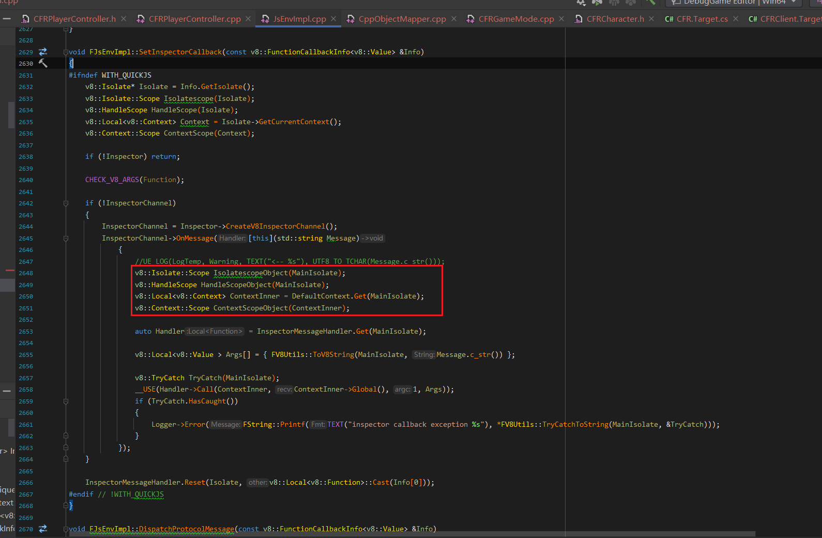This screenshot has height=538, width=822.
Task: Click the fold end marker on line 2668
Action: [x=66, y=505]
